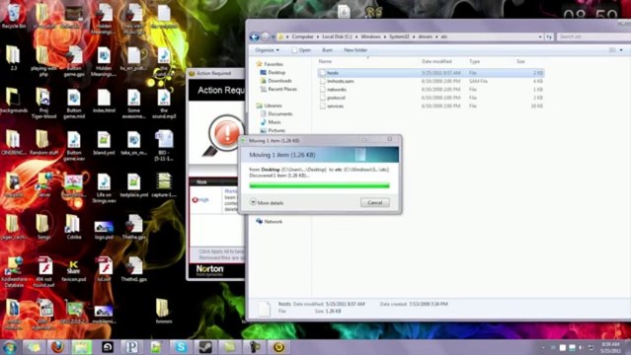Open Skype from the taskbar
The height and width of the screenshot is (355, 631).
pyautogui.click(x=181, y=347)
